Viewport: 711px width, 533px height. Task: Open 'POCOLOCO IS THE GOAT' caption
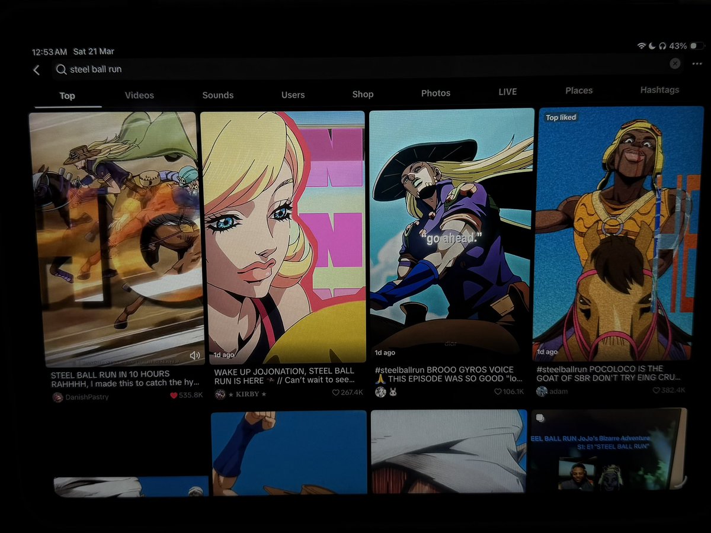(x=609, y=373)
